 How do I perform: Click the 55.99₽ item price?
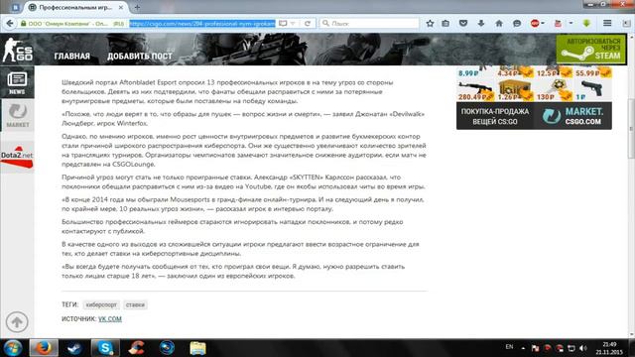click(x=587, y=73)
